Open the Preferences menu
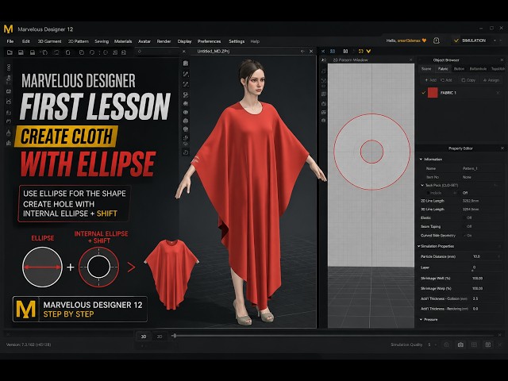Viewport: 508px width, 381px height. pos(210,41)
